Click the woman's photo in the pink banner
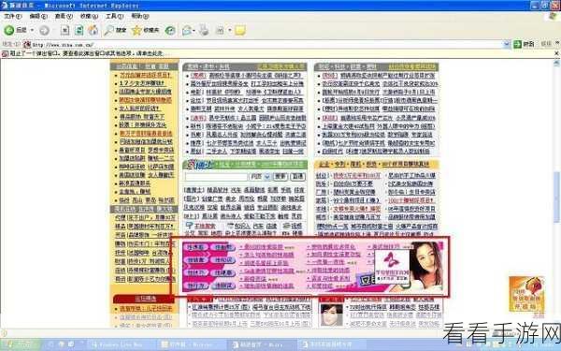Viewport: 561px width, 351px height. 426,266
